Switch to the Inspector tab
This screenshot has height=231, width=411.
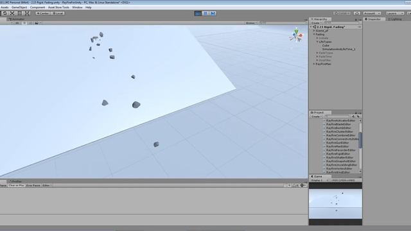pos(374,19)
